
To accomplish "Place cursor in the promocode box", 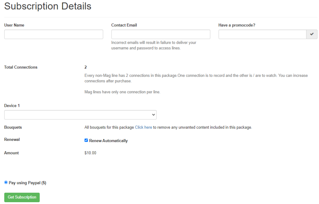I will [x=262, y=34].
